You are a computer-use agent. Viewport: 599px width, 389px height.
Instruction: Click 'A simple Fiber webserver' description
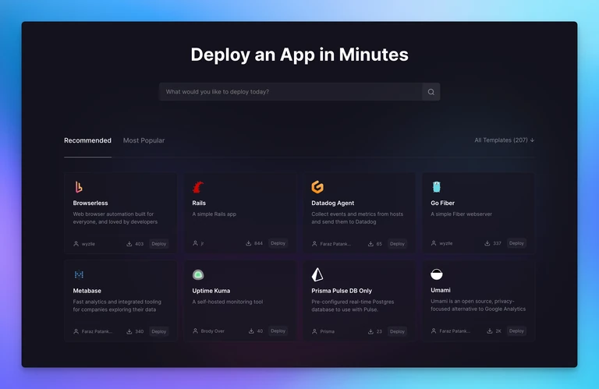(x=462, y=214)
